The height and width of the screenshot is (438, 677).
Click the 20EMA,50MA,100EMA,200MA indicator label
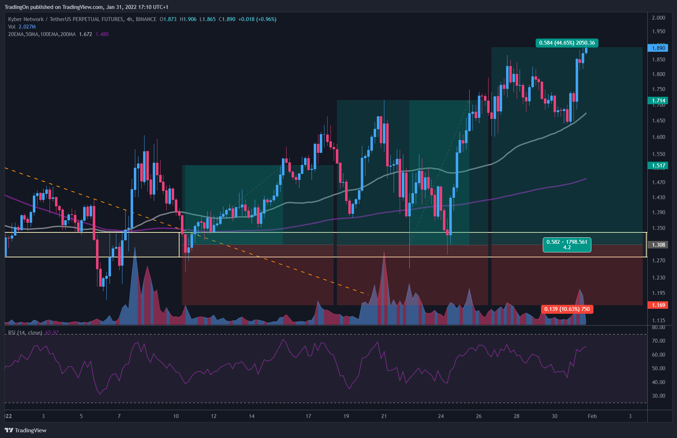(42, 34)
